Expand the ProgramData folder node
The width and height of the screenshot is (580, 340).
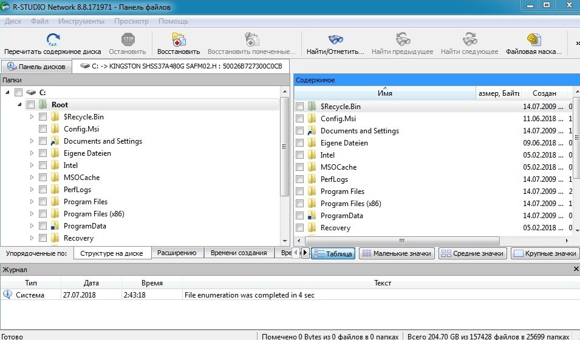coord(32,226)
